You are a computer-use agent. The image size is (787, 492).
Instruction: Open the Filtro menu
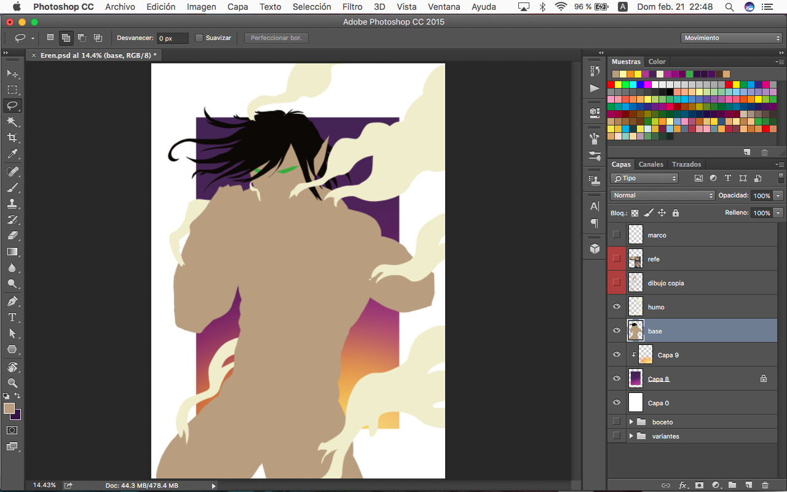tap(352, 7)
